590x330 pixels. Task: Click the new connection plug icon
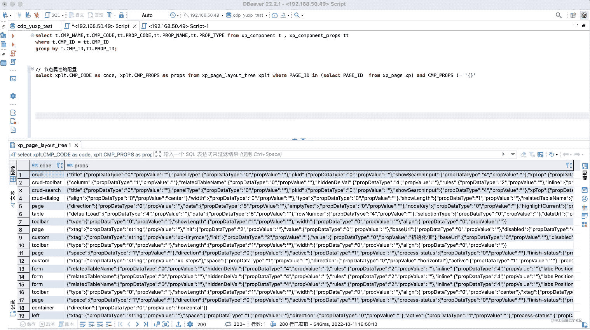point(5,15)
